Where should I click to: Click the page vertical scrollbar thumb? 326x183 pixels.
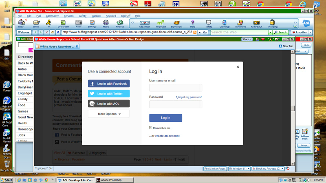[x=293, y=108]
